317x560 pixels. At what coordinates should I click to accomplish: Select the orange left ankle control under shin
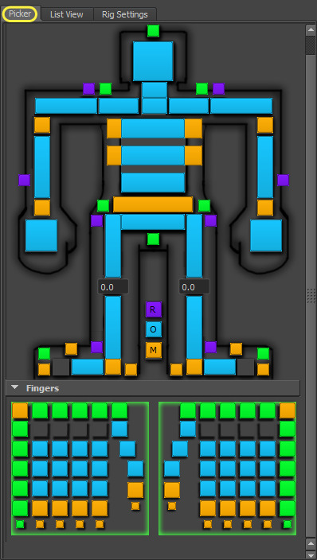click(113, 367)
